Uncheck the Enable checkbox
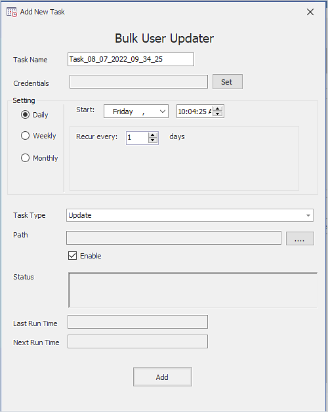 pyautogui.click(x=73, y=256)
